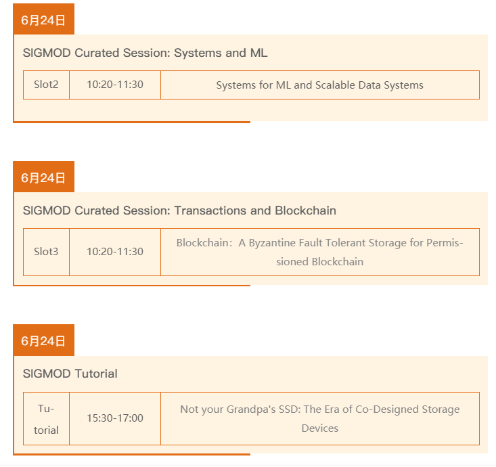
Task: Click the Slot3 cell
Action: tap(46, 252)
